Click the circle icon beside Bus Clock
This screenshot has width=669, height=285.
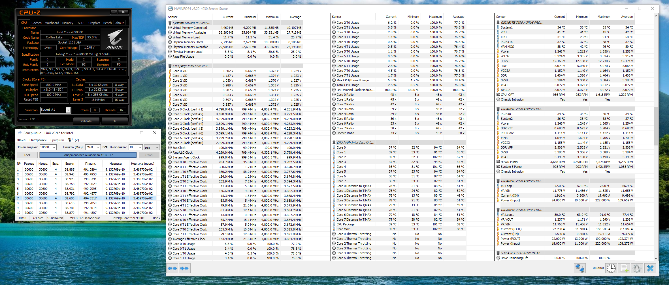coord(170,148)
